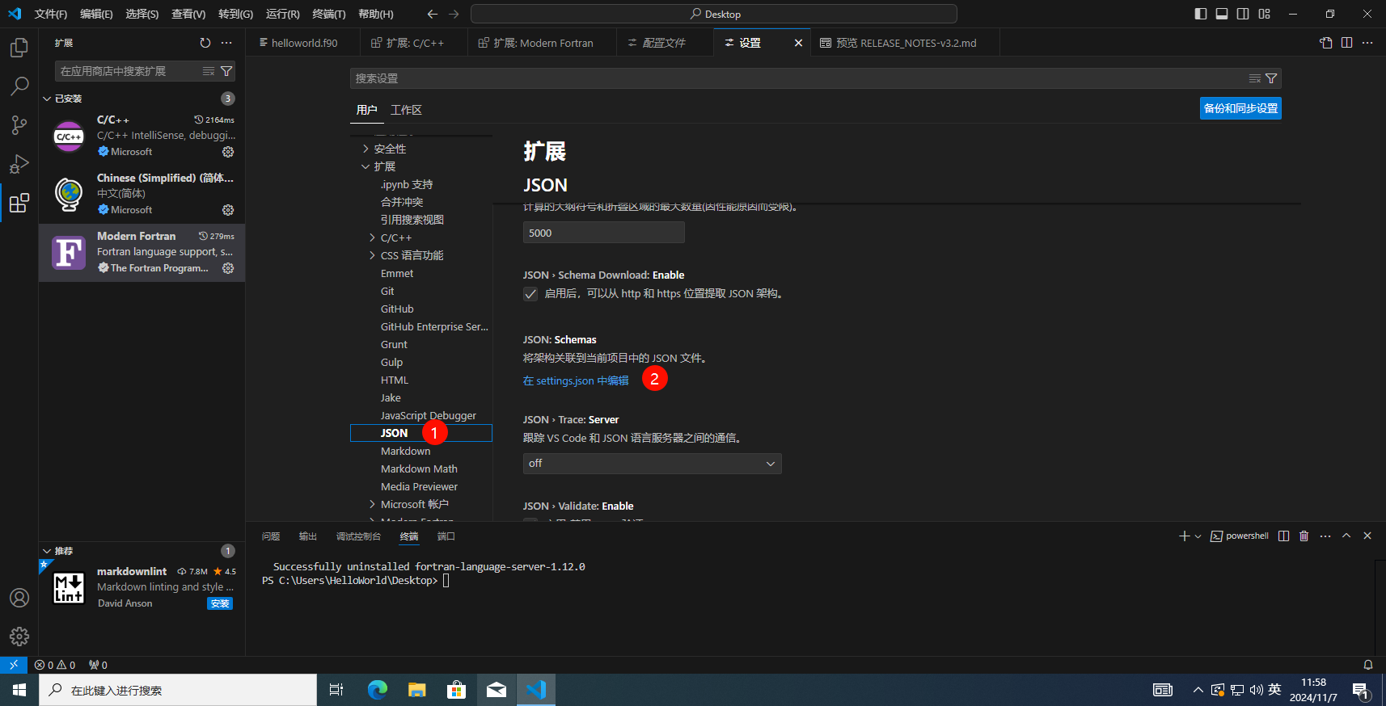Open the Explorer view in activity bar
Screen dimensions: 1386x706
(19, 48)
